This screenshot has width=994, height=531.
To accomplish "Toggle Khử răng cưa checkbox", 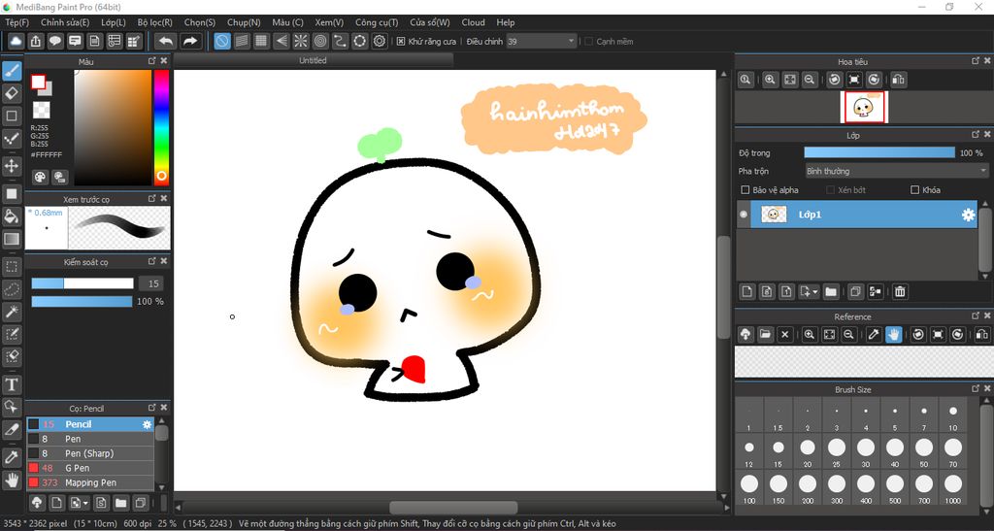I will point(401,41).
